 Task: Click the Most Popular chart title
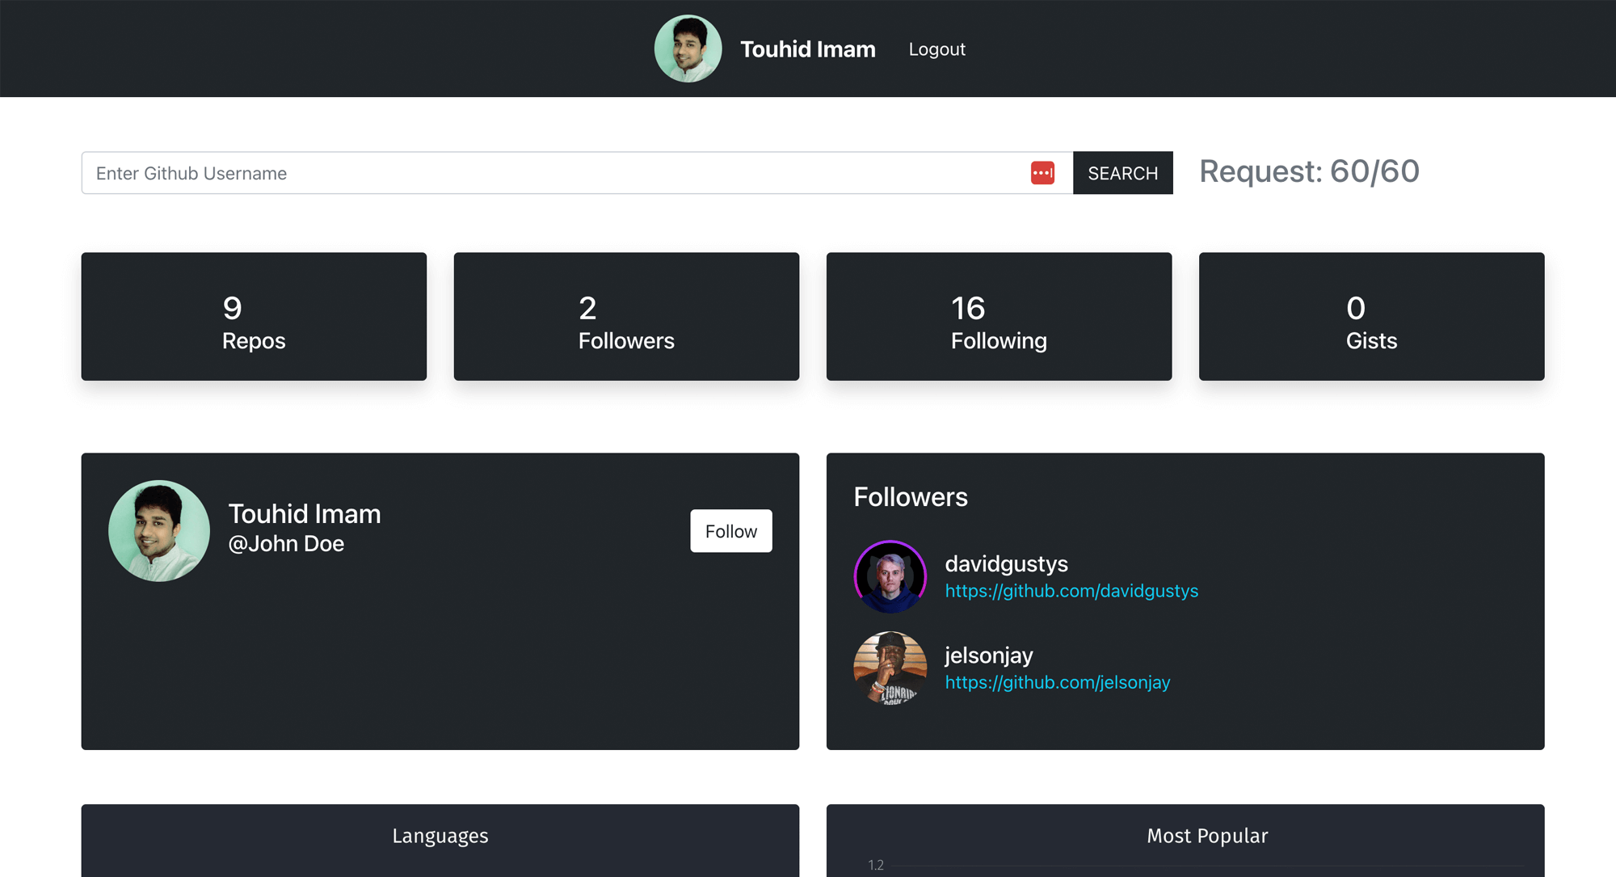[1207, 836]
